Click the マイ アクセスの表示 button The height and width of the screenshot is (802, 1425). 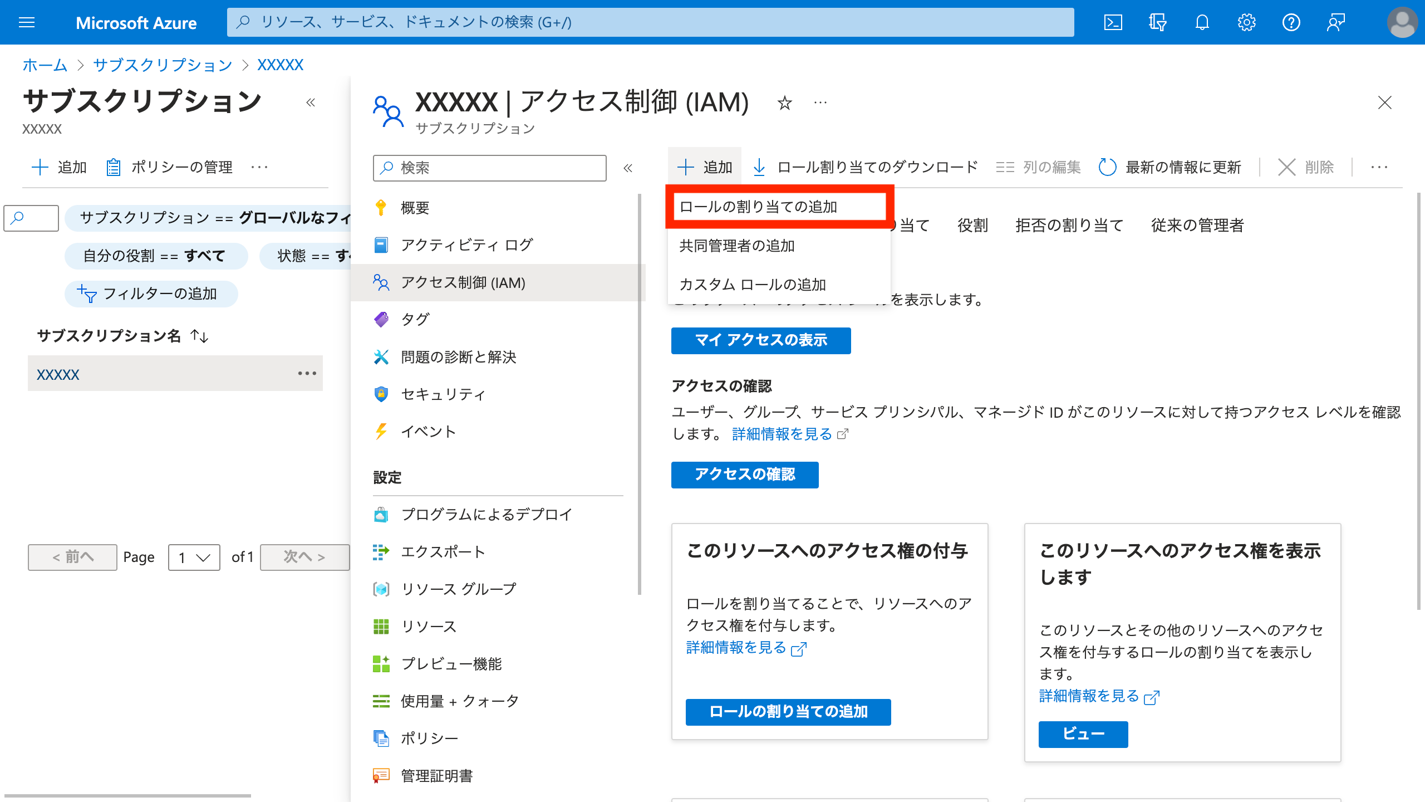(760, 340)
